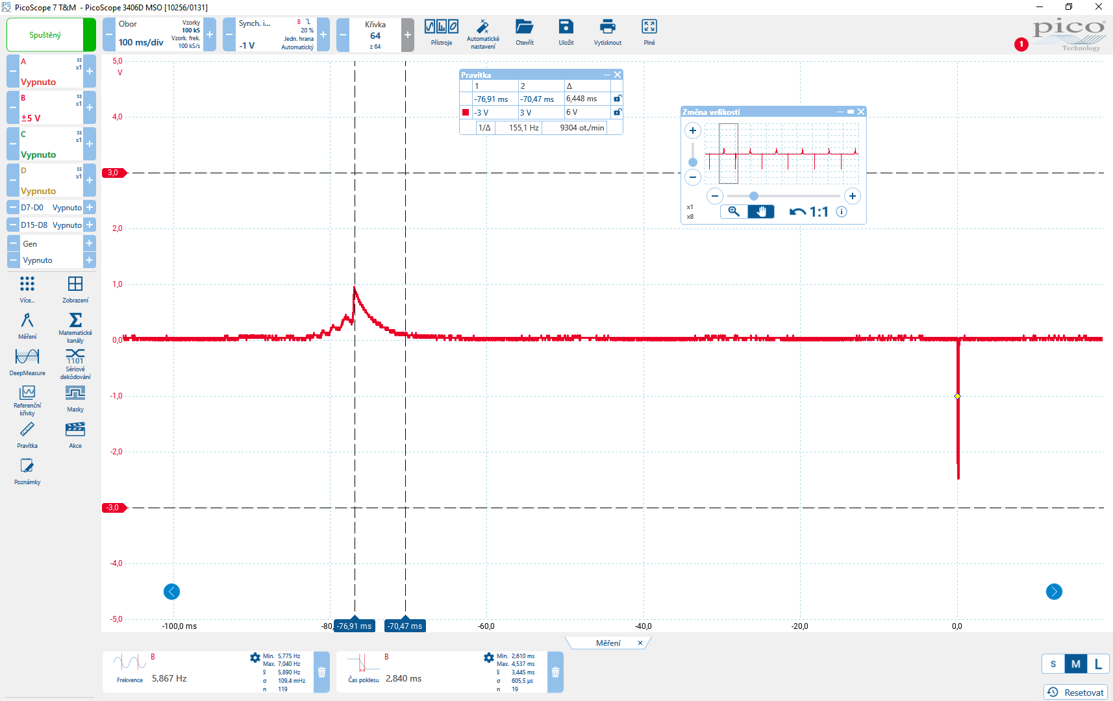Toggle lock on ruler time row
Screen dimensions: 1113x701
(x=617, y=99)
